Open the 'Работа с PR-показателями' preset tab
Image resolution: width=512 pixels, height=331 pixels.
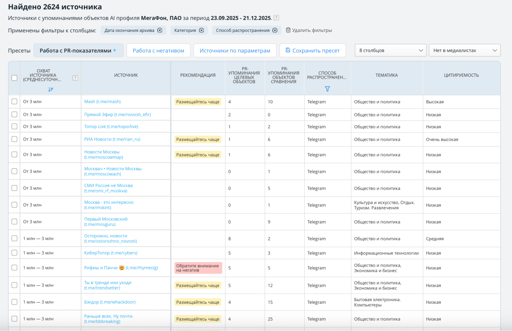[78, 50]
